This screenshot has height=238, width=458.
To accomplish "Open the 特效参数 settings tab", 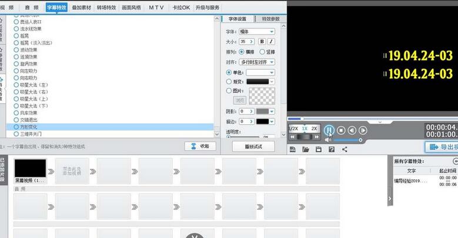I will (x=270, y=19).
